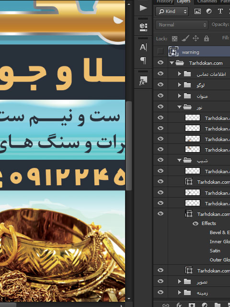This screenshot has height=307, width=230.
Task: Expand the تصویر group
Action: tap(179, 282)
